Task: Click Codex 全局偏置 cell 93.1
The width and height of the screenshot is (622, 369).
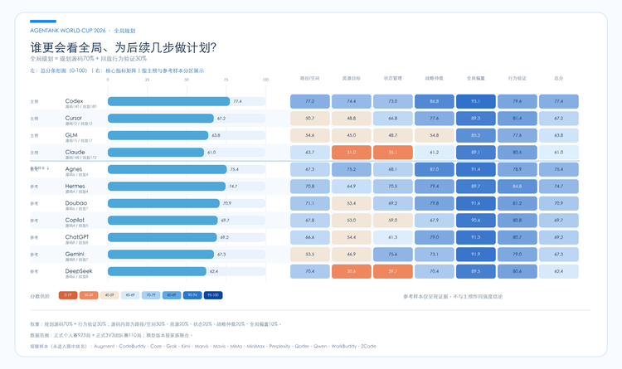Action: (476, 101)
